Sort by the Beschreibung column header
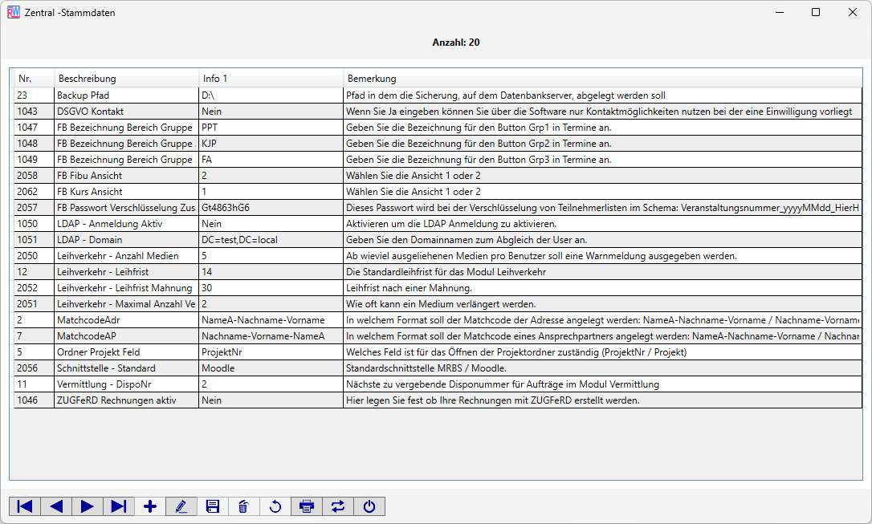 (x=126, y=79)
